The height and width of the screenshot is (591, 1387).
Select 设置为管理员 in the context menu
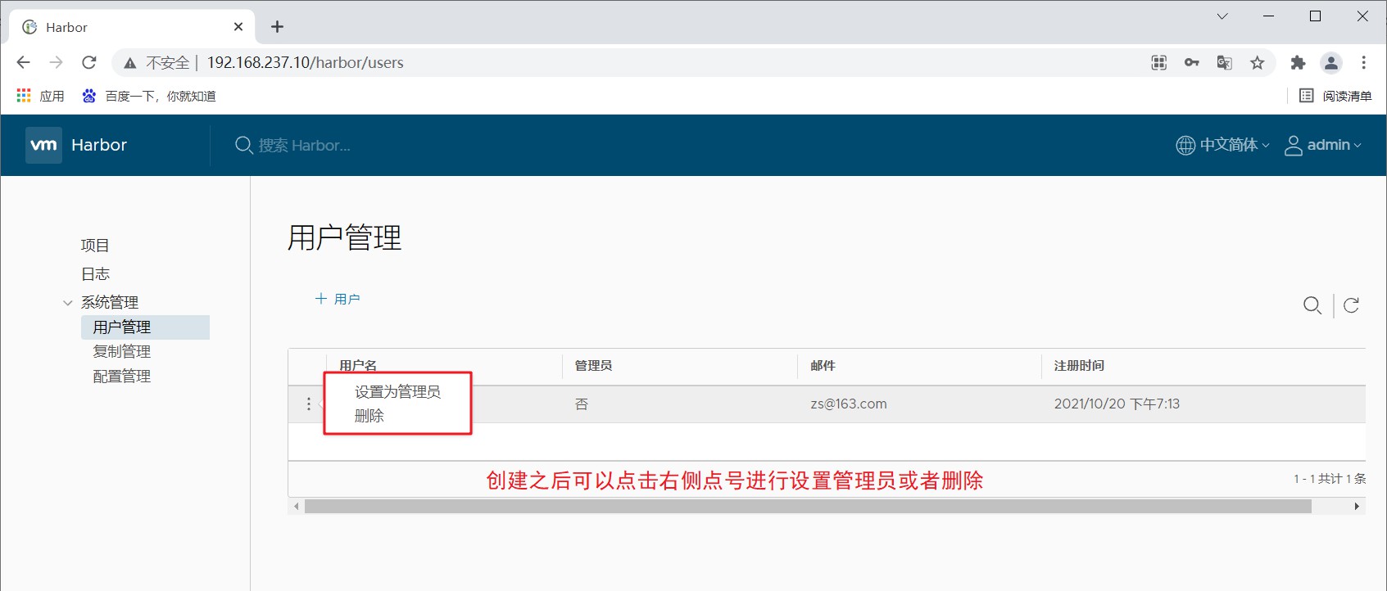click(x=397, y=392)
